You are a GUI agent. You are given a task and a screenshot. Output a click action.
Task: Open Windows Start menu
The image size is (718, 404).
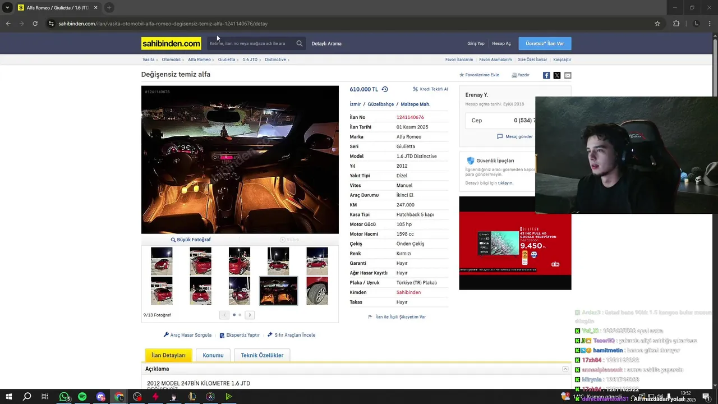[x=9, y=397]
